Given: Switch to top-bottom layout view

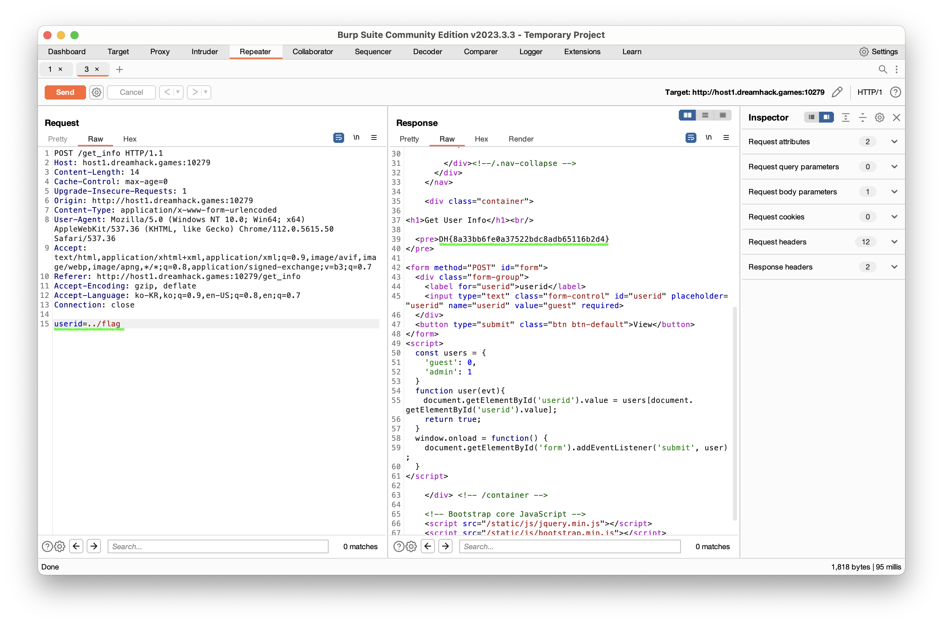Looking at the screenshot, I should [x=705, y=115].
